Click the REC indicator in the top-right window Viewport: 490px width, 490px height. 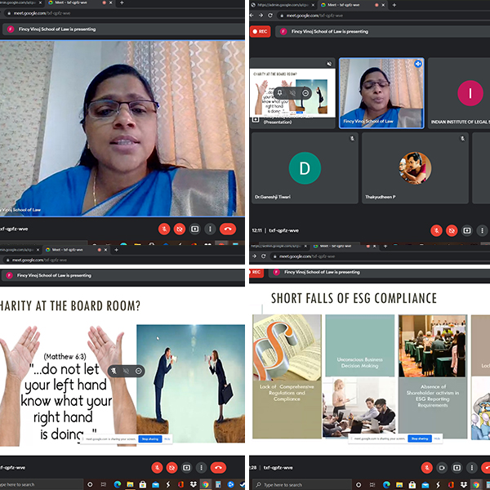tap(260, 32)
